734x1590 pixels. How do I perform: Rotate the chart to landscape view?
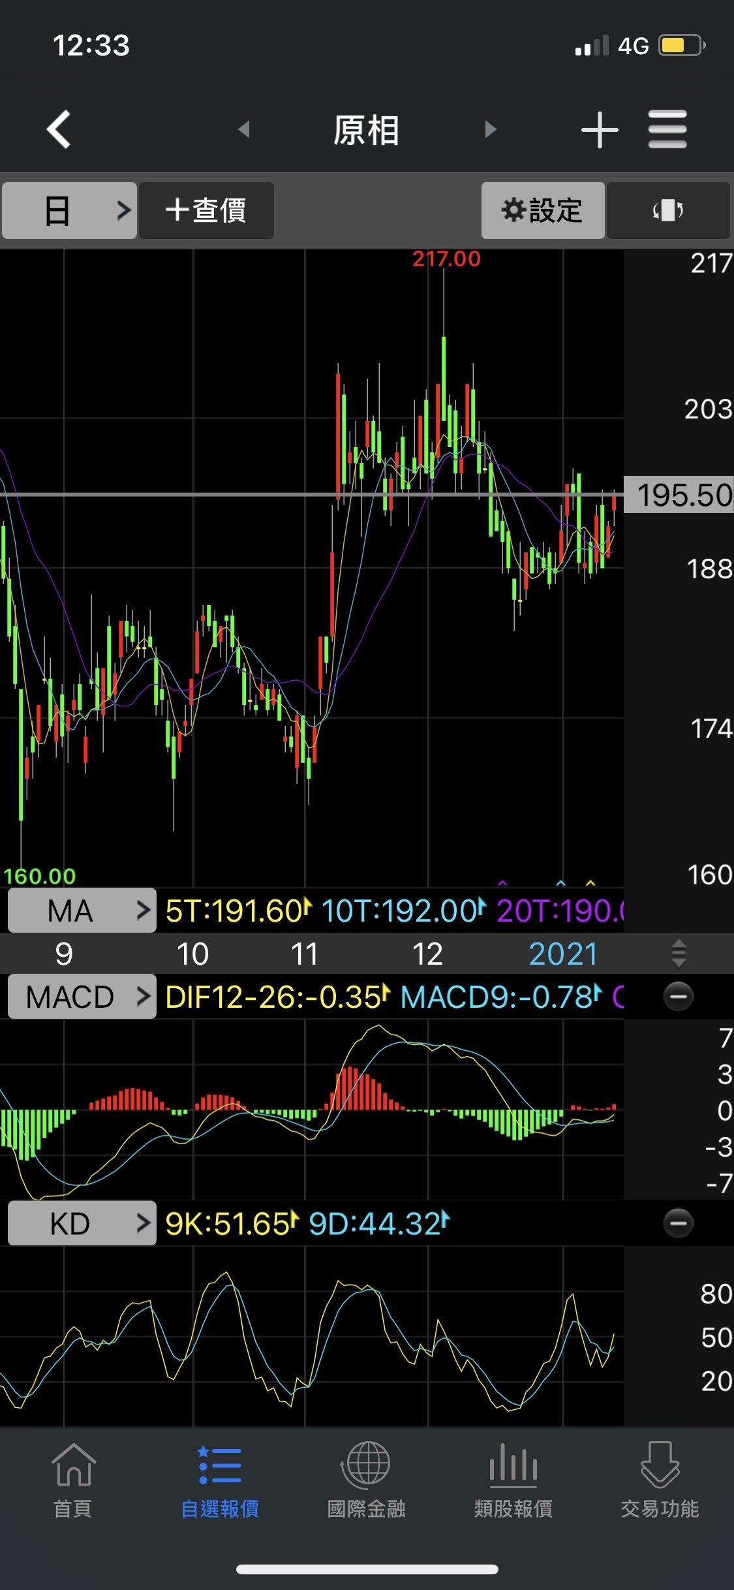(668, 210)
